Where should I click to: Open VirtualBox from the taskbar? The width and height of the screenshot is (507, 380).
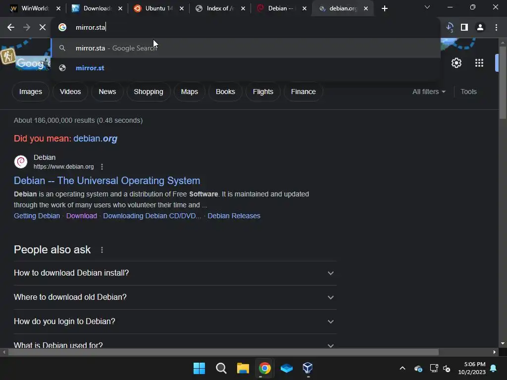[307, 368]
